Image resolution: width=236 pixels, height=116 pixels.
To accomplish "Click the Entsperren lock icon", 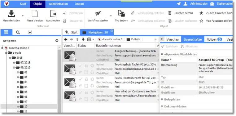I will [64, 21].
